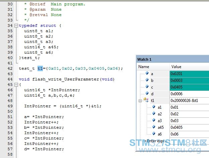209x158 pixels.
Task: Click the variable icon beside c in Watch 1
Action: [x=147, y=87]
